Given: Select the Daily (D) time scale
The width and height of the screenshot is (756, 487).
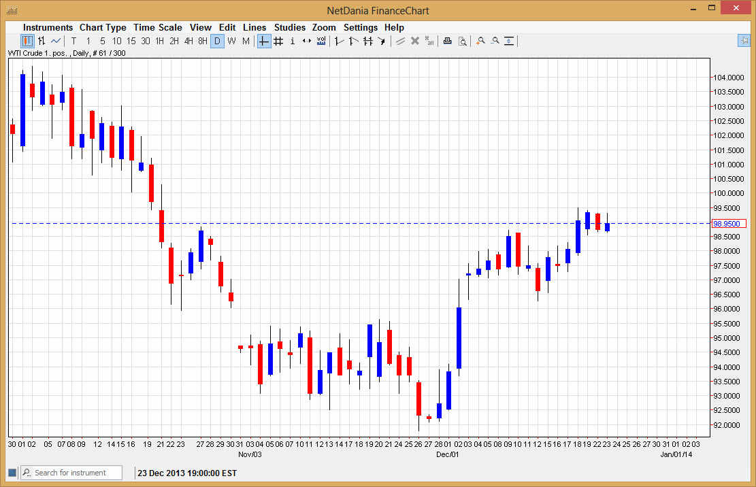Looking at the screenshot, I should point(218,41).
